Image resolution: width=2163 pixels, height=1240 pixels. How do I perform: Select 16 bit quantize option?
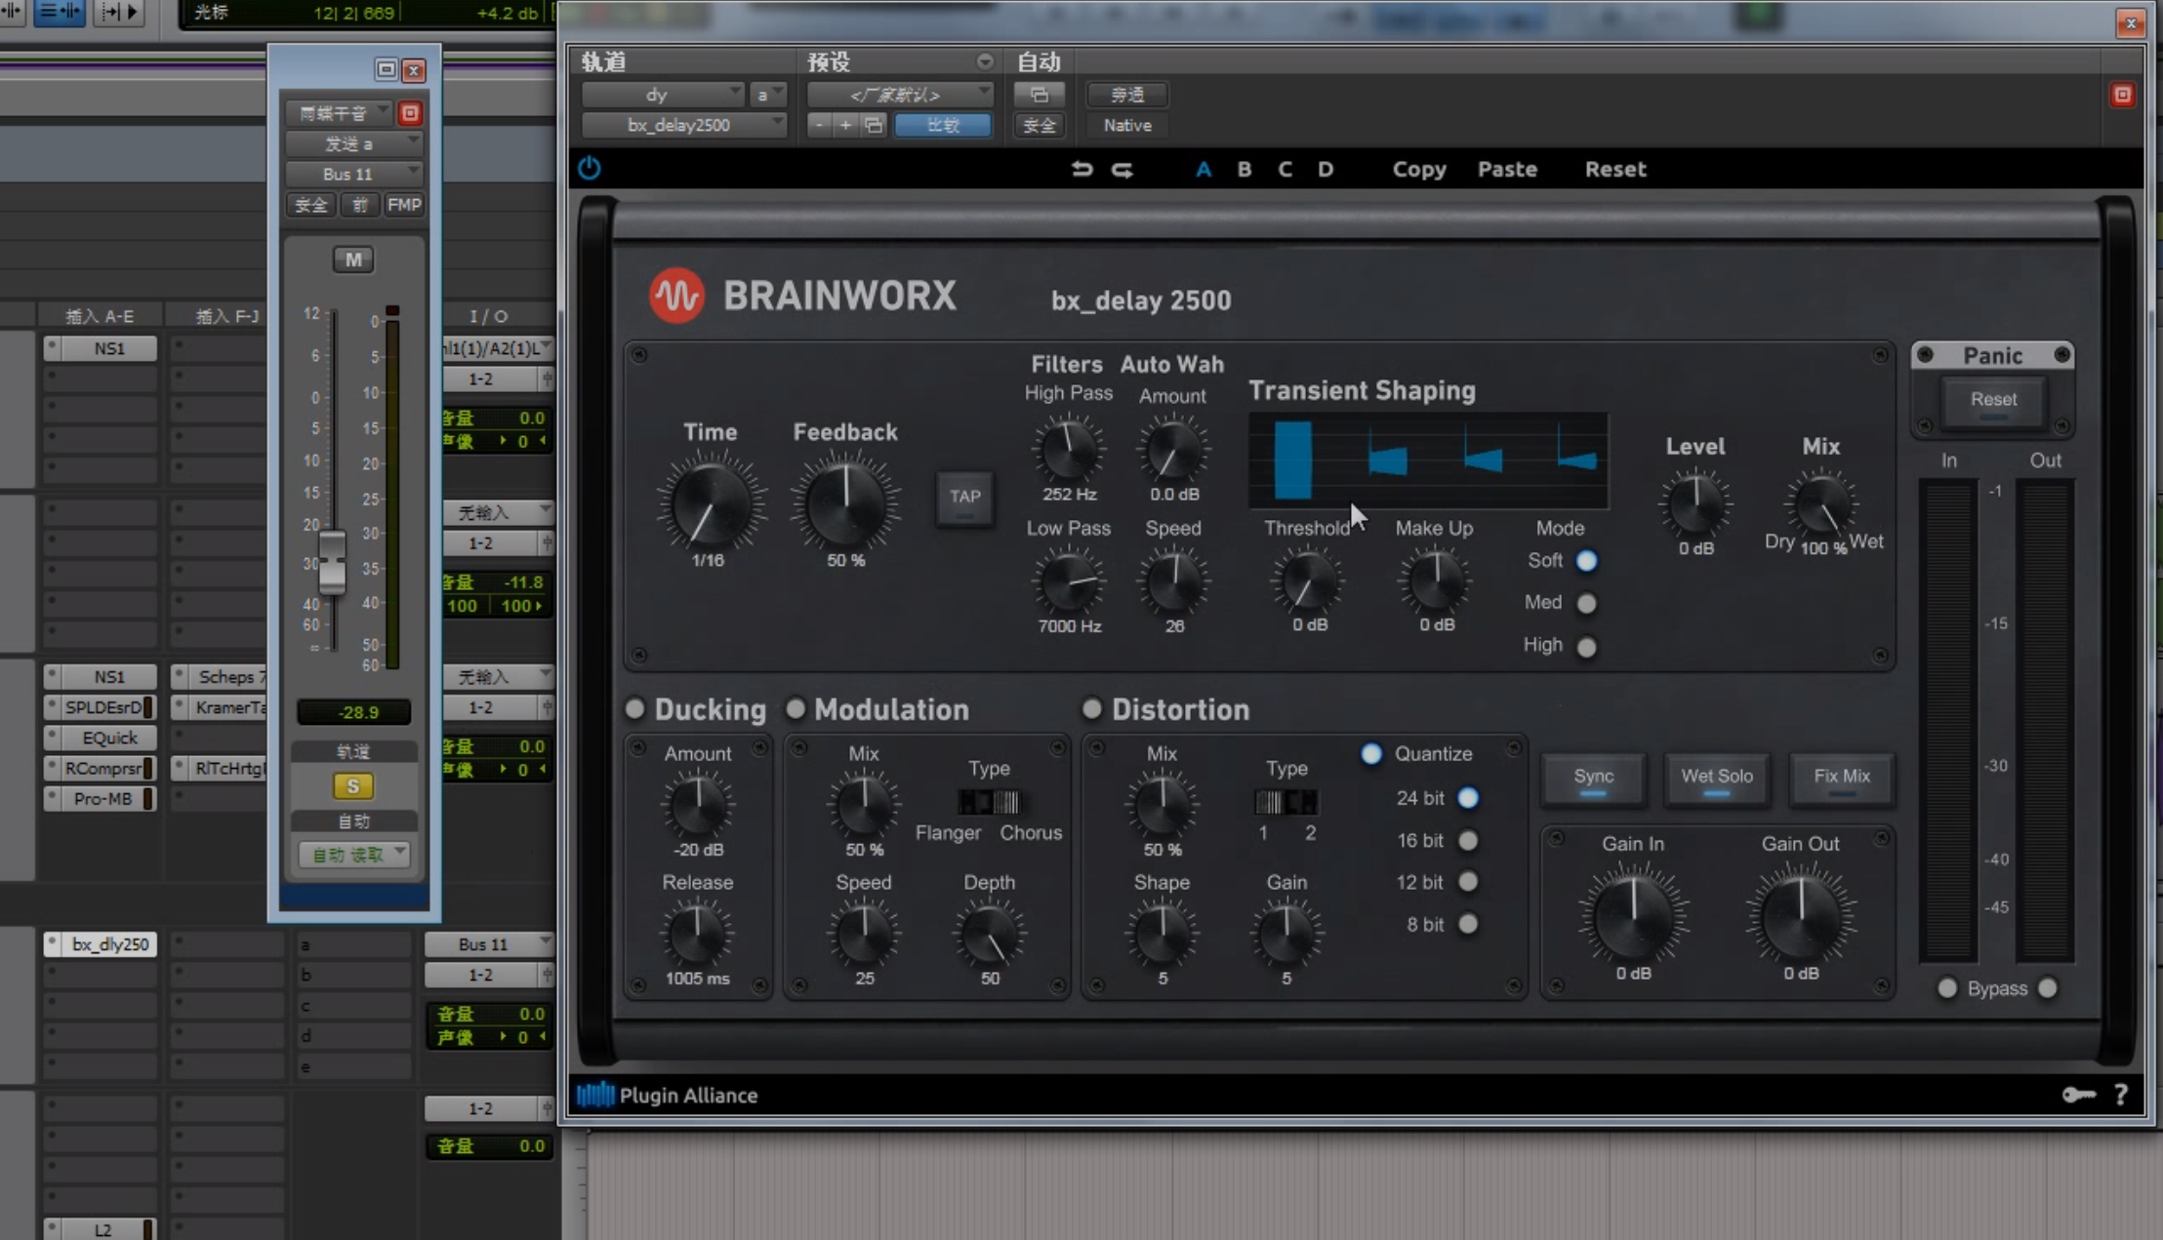tap(1467, 840)
